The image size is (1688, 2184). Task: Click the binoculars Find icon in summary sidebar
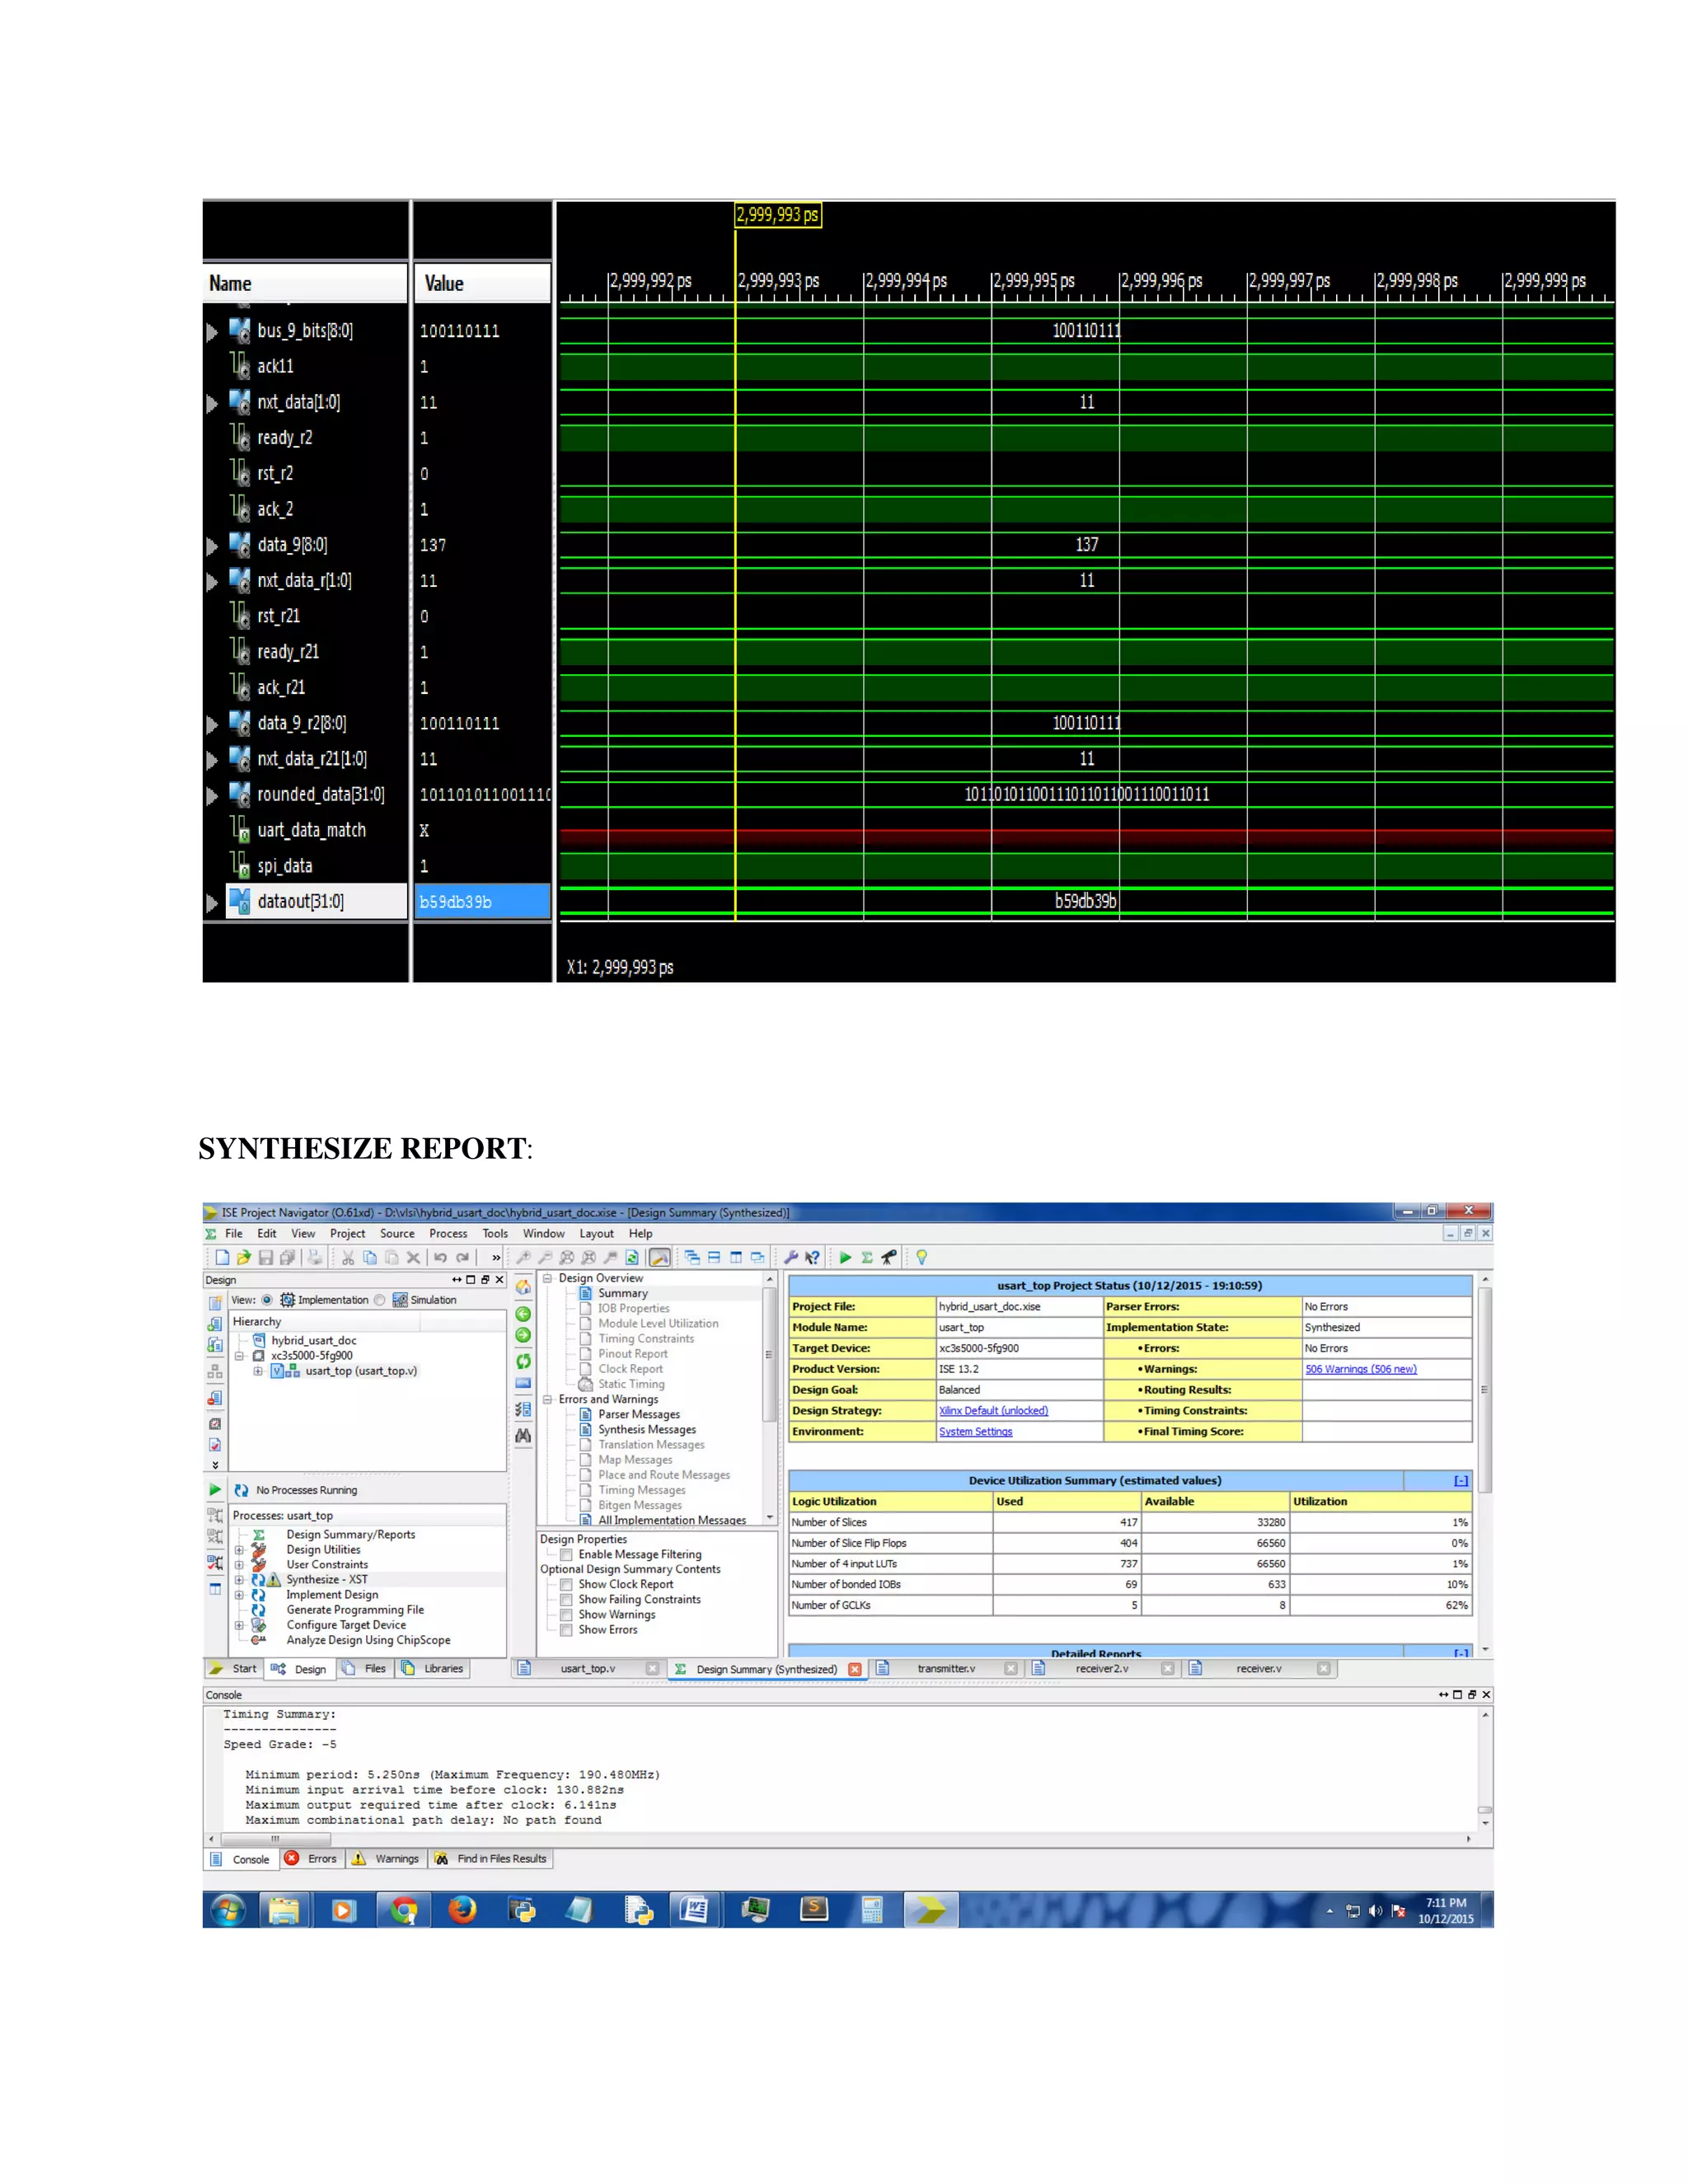523,1435
